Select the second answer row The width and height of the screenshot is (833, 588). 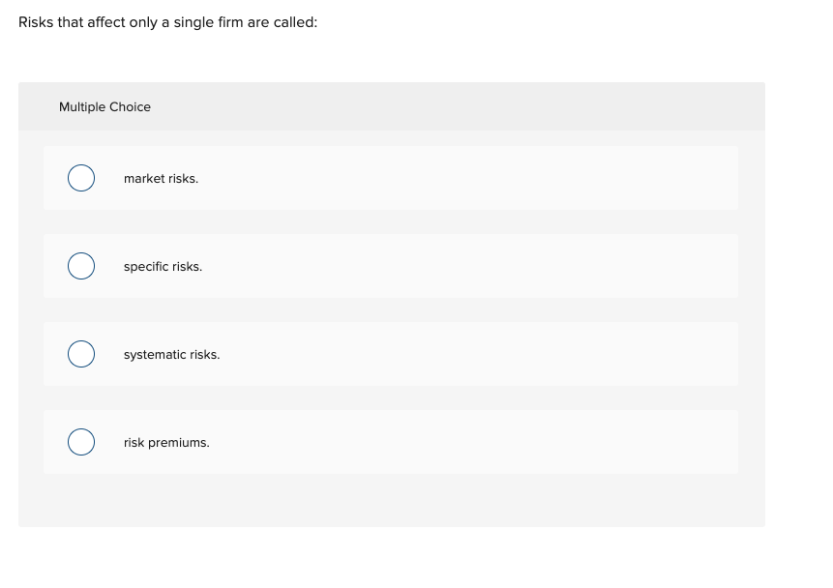tap(391, 266)
